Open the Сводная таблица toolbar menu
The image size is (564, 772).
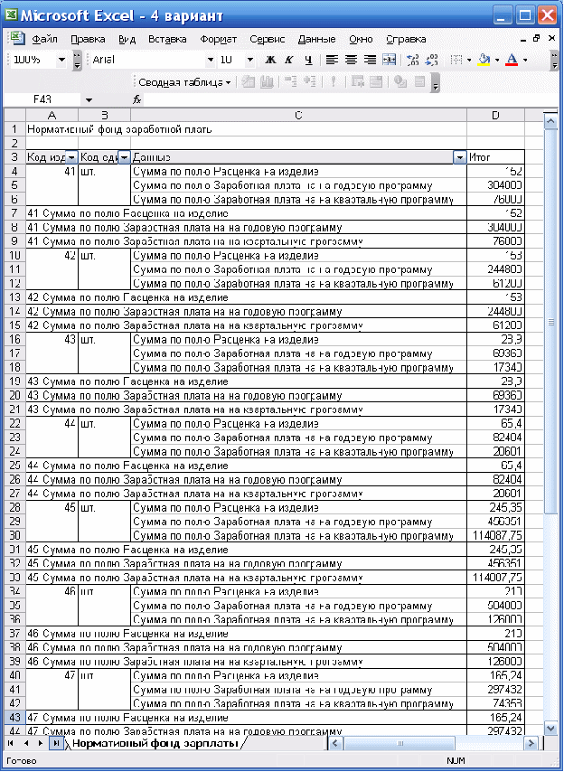(184, 82)
